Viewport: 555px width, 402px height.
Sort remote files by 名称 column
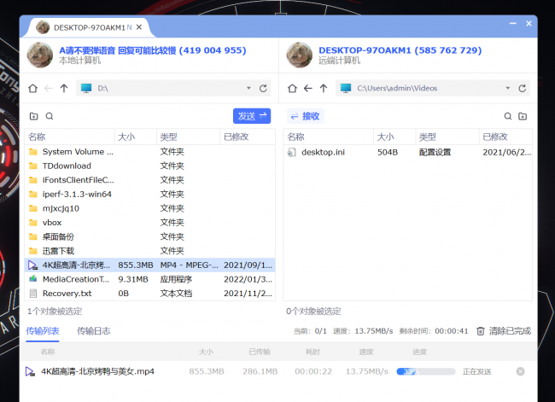pos(329,137)
